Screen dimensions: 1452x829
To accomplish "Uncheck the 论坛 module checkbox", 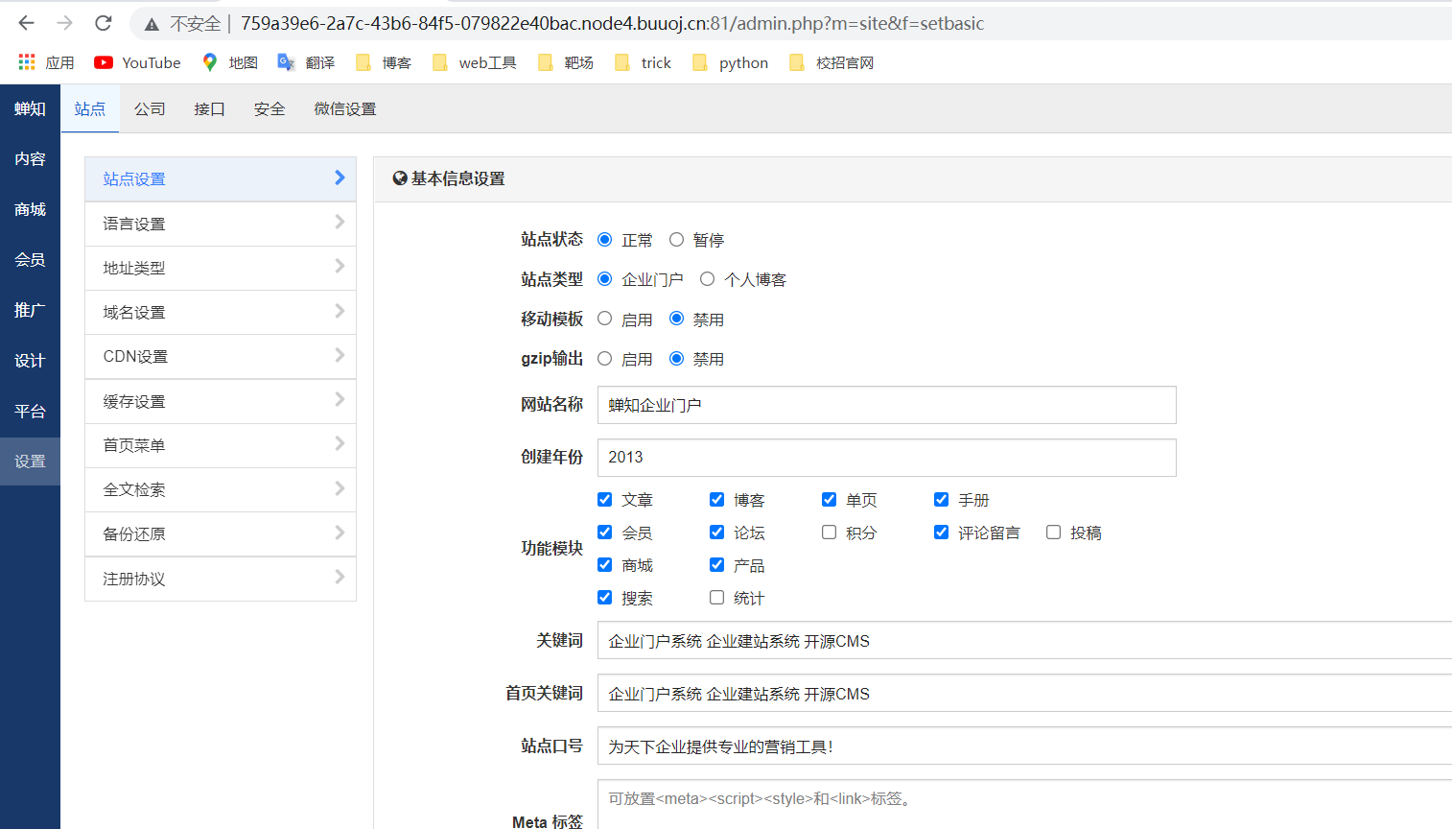I will tap(716, 532).
